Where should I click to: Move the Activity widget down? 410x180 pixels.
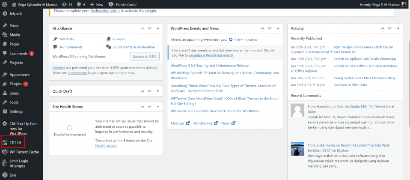click(x=389, y=28)
